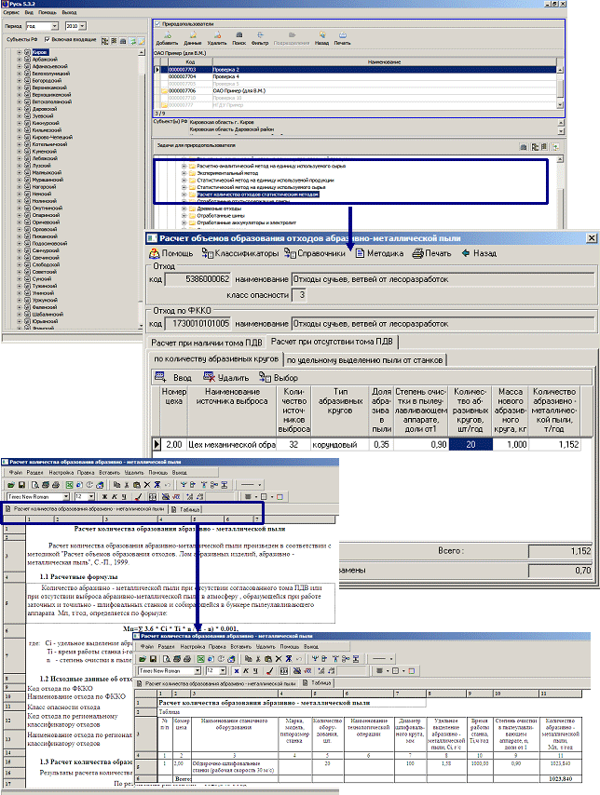Expand the Экспериментальный метод tree node

coord(184,172)
